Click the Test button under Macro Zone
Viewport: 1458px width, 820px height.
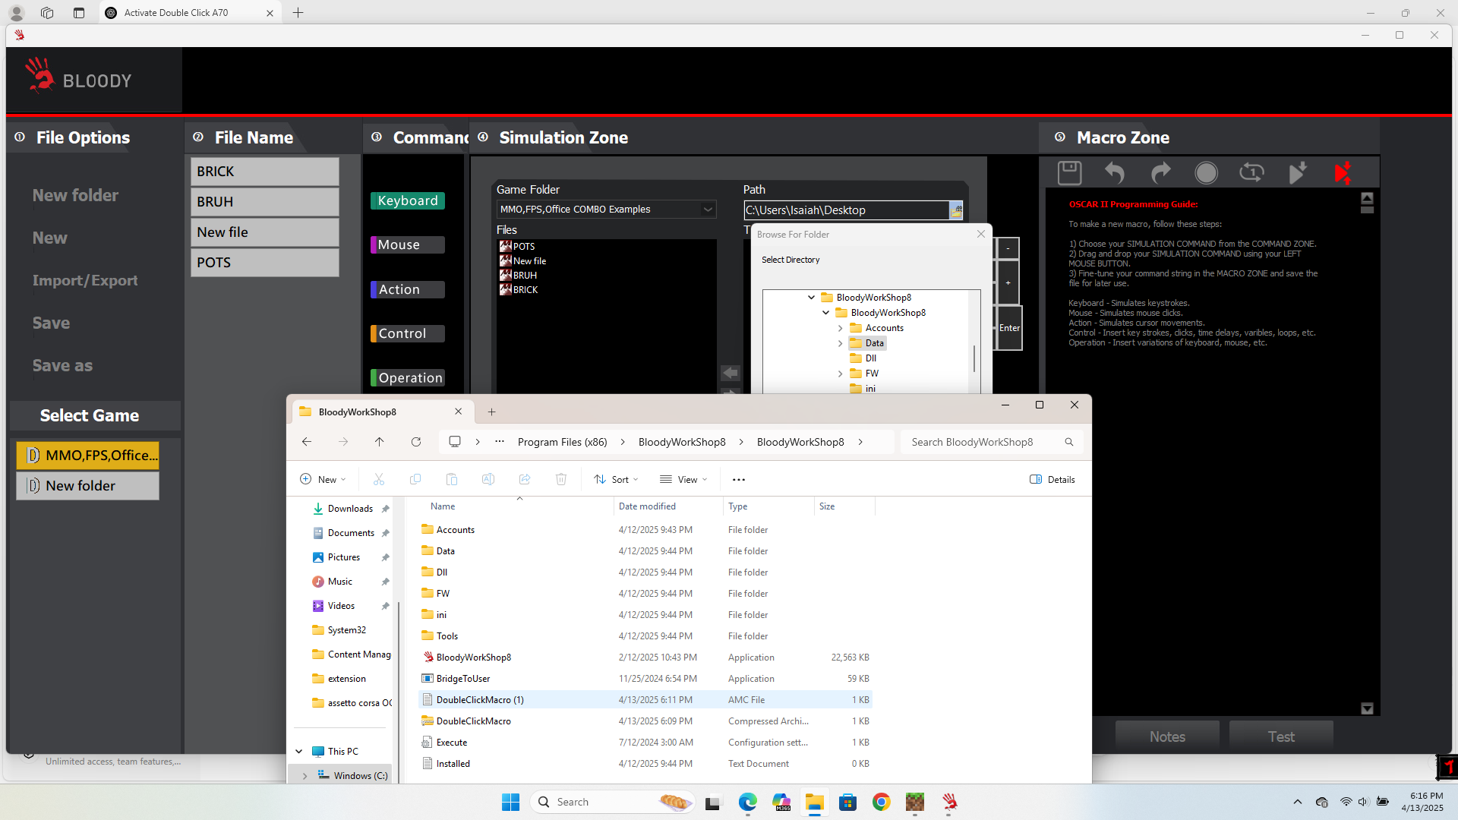[1280, 736]
